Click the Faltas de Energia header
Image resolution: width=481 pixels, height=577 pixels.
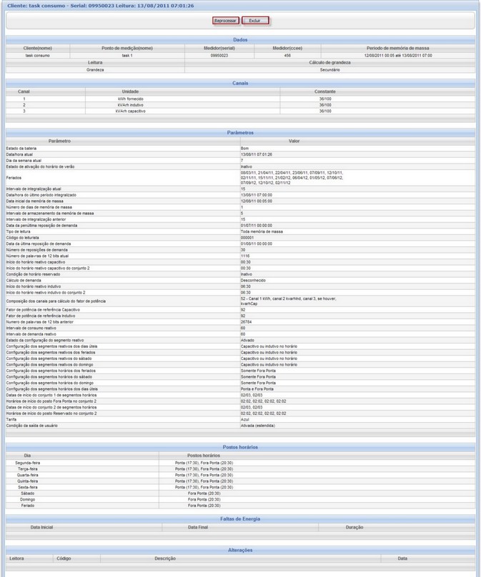pos(240,518)
